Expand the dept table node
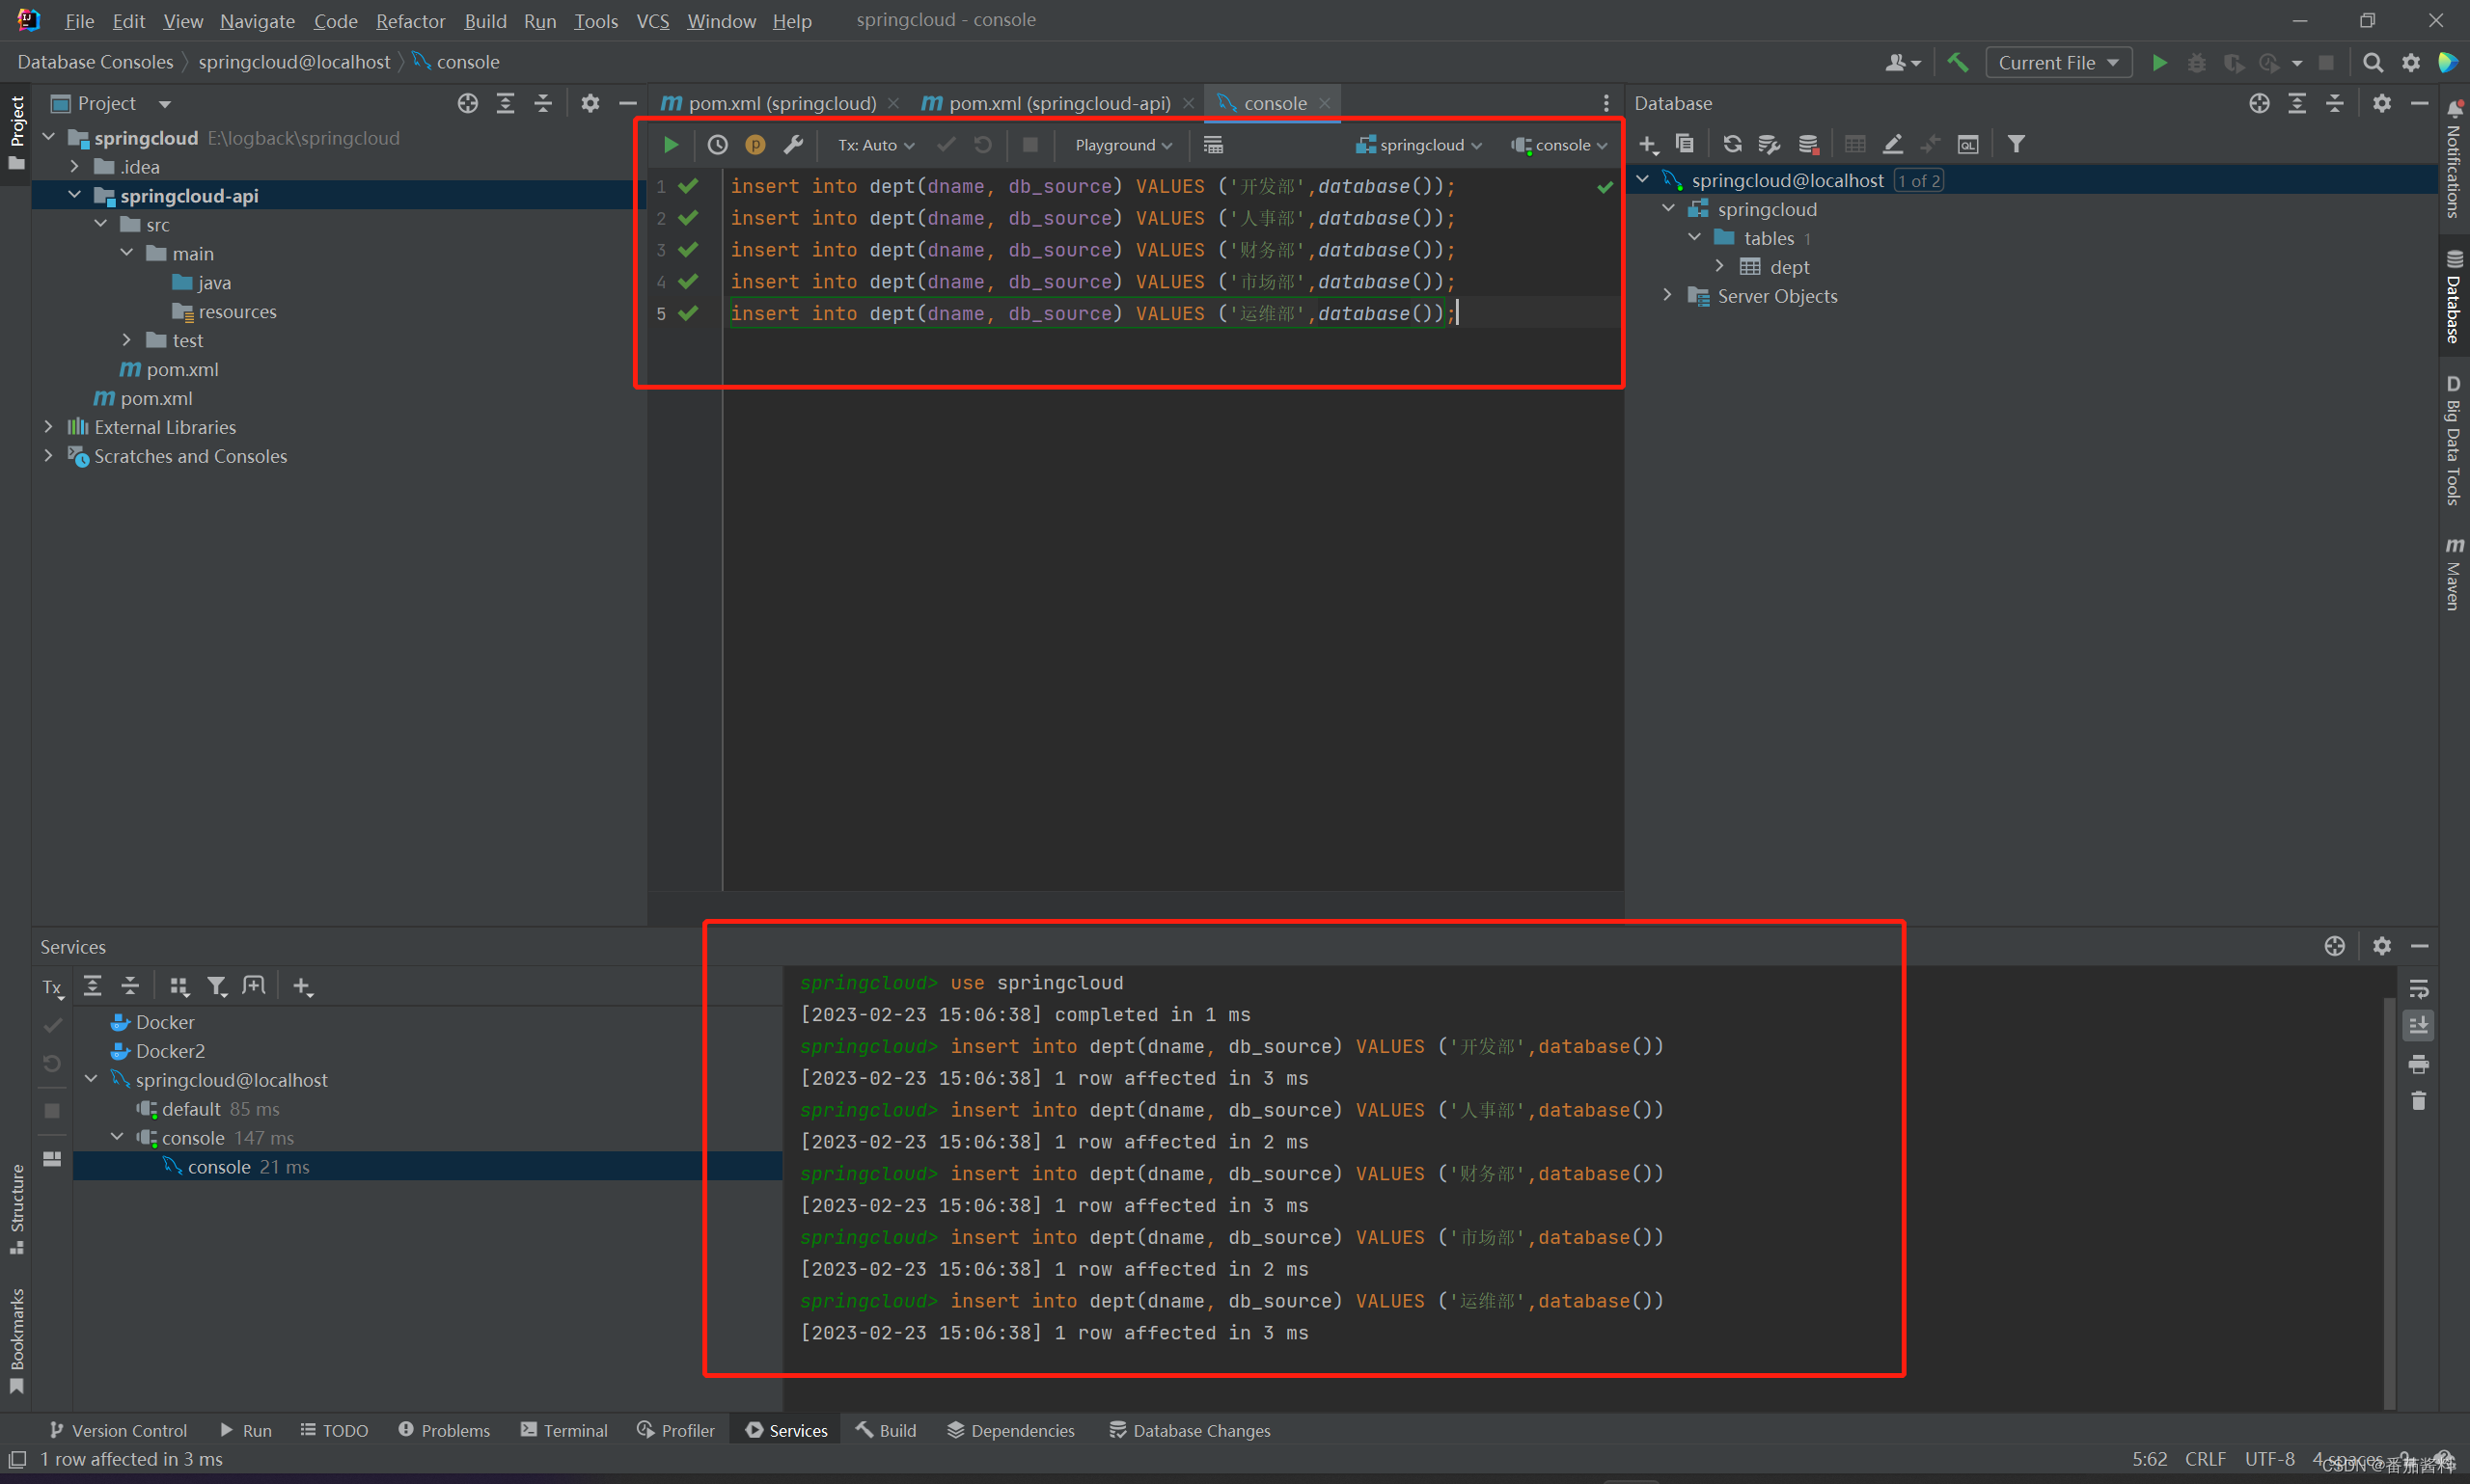 point(1718,266)
